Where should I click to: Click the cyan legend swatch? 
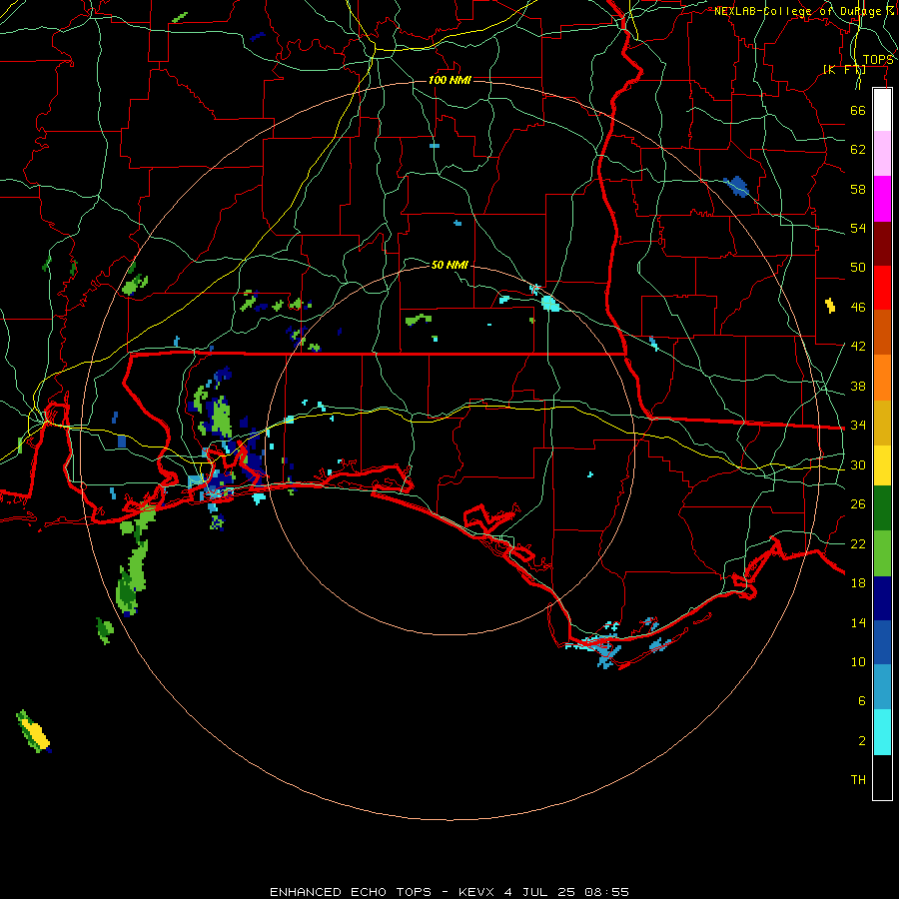pyautogui.click(x=882, y=732)
